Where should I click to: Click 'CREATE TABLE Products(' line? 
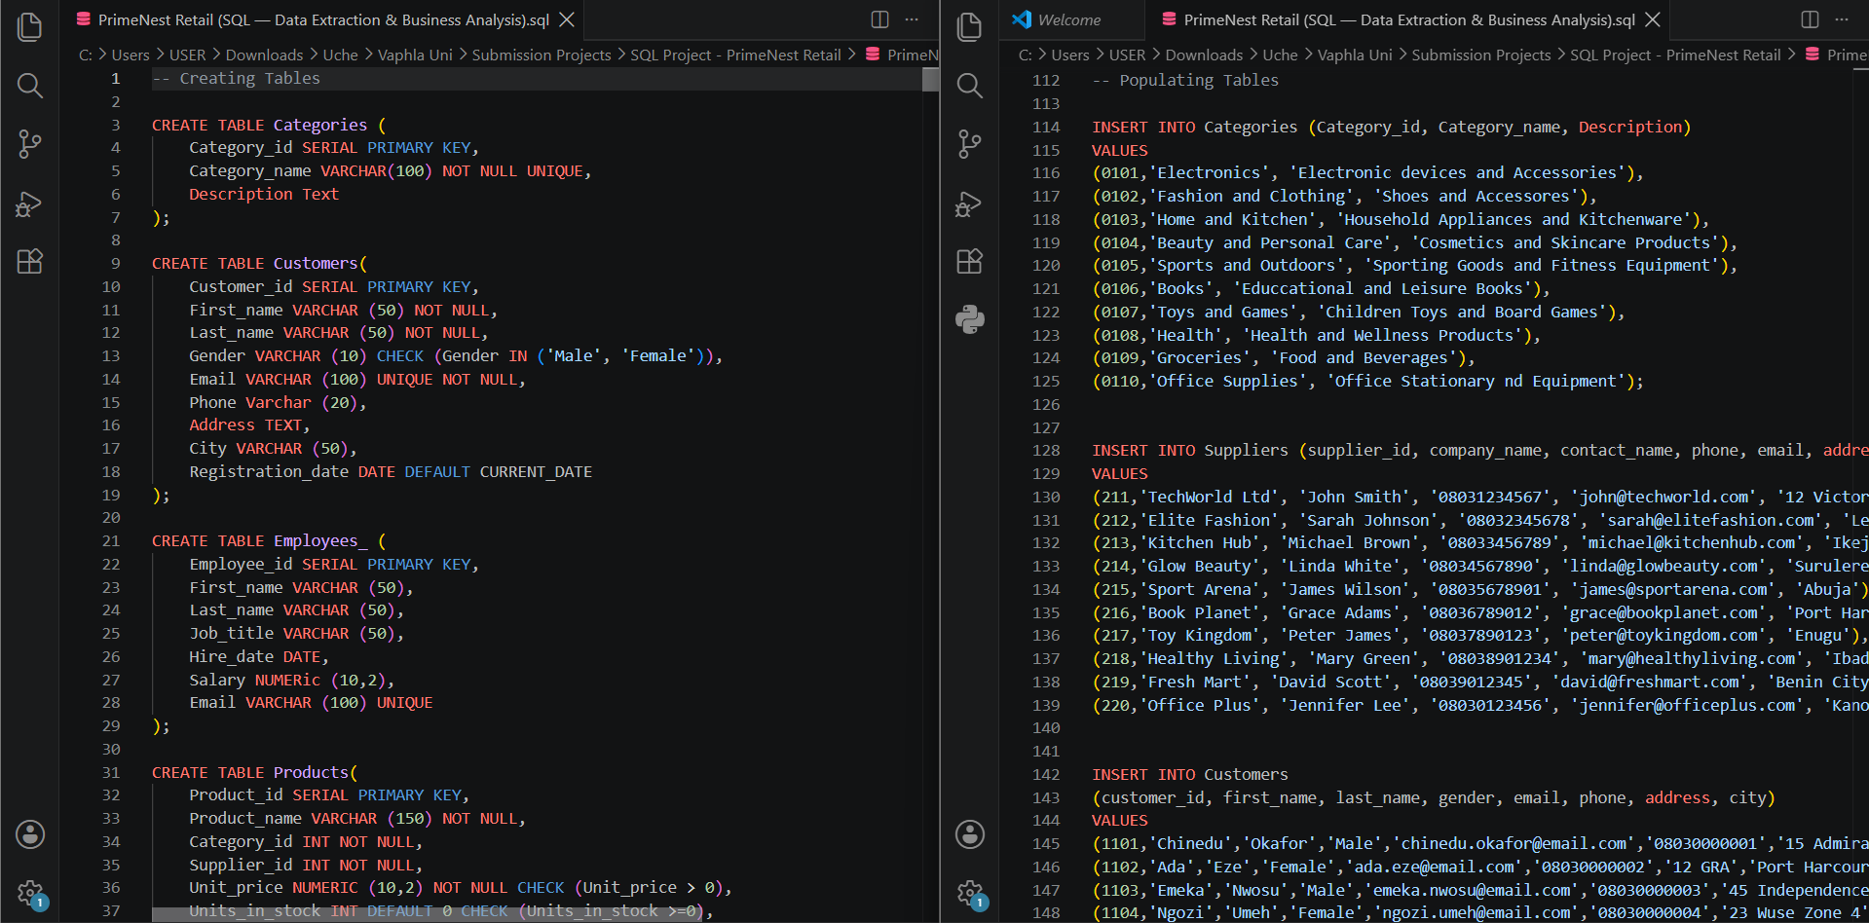[x=255, y=773]
